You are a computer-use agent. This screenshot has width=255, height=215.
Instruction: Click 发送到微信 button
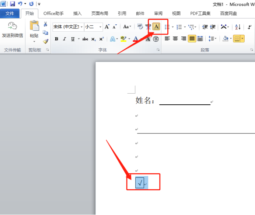pos(13,30)
